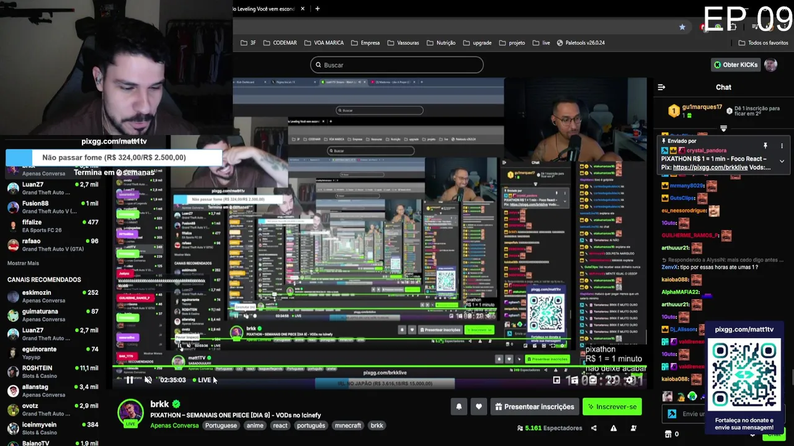Open the Apenas Conversa category link
Viewport: 794px width, 446px height.
pos(174,426)
